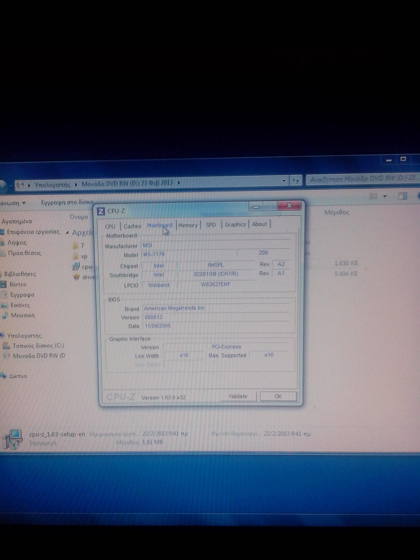Click the MS-7176 model field
The image size is (420, 560).
[x=189, y=254]
